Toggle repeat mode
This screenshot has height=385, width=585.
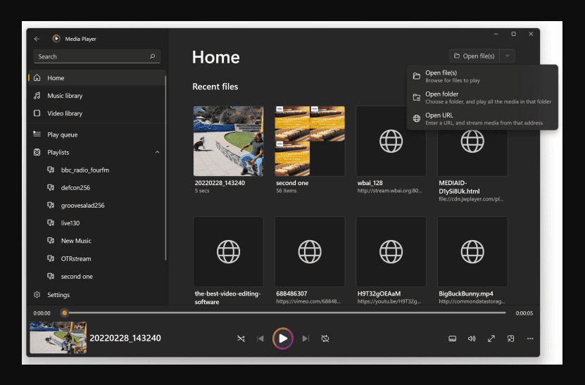[325, 339]
